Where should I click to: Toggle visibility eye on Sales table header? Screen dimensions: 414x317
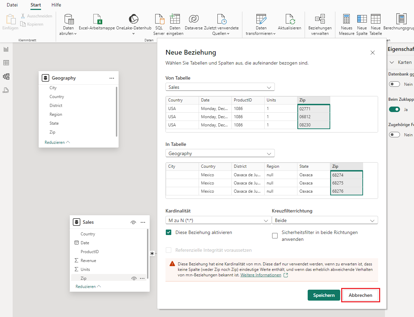click(x=133, y=222)
